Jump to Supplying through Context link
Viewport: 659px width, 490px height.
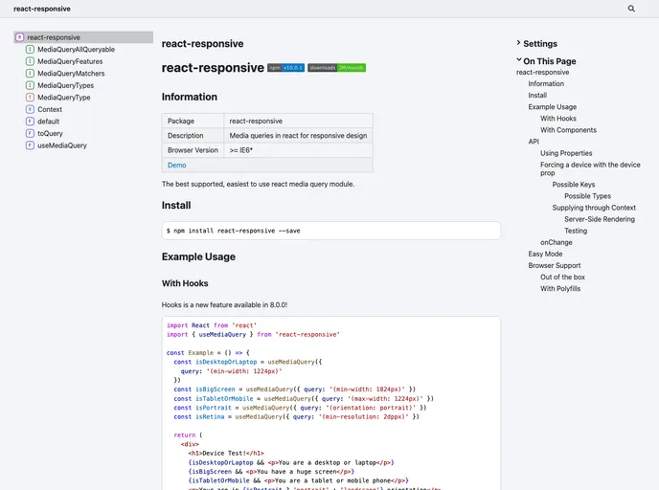tap(594, 208)
